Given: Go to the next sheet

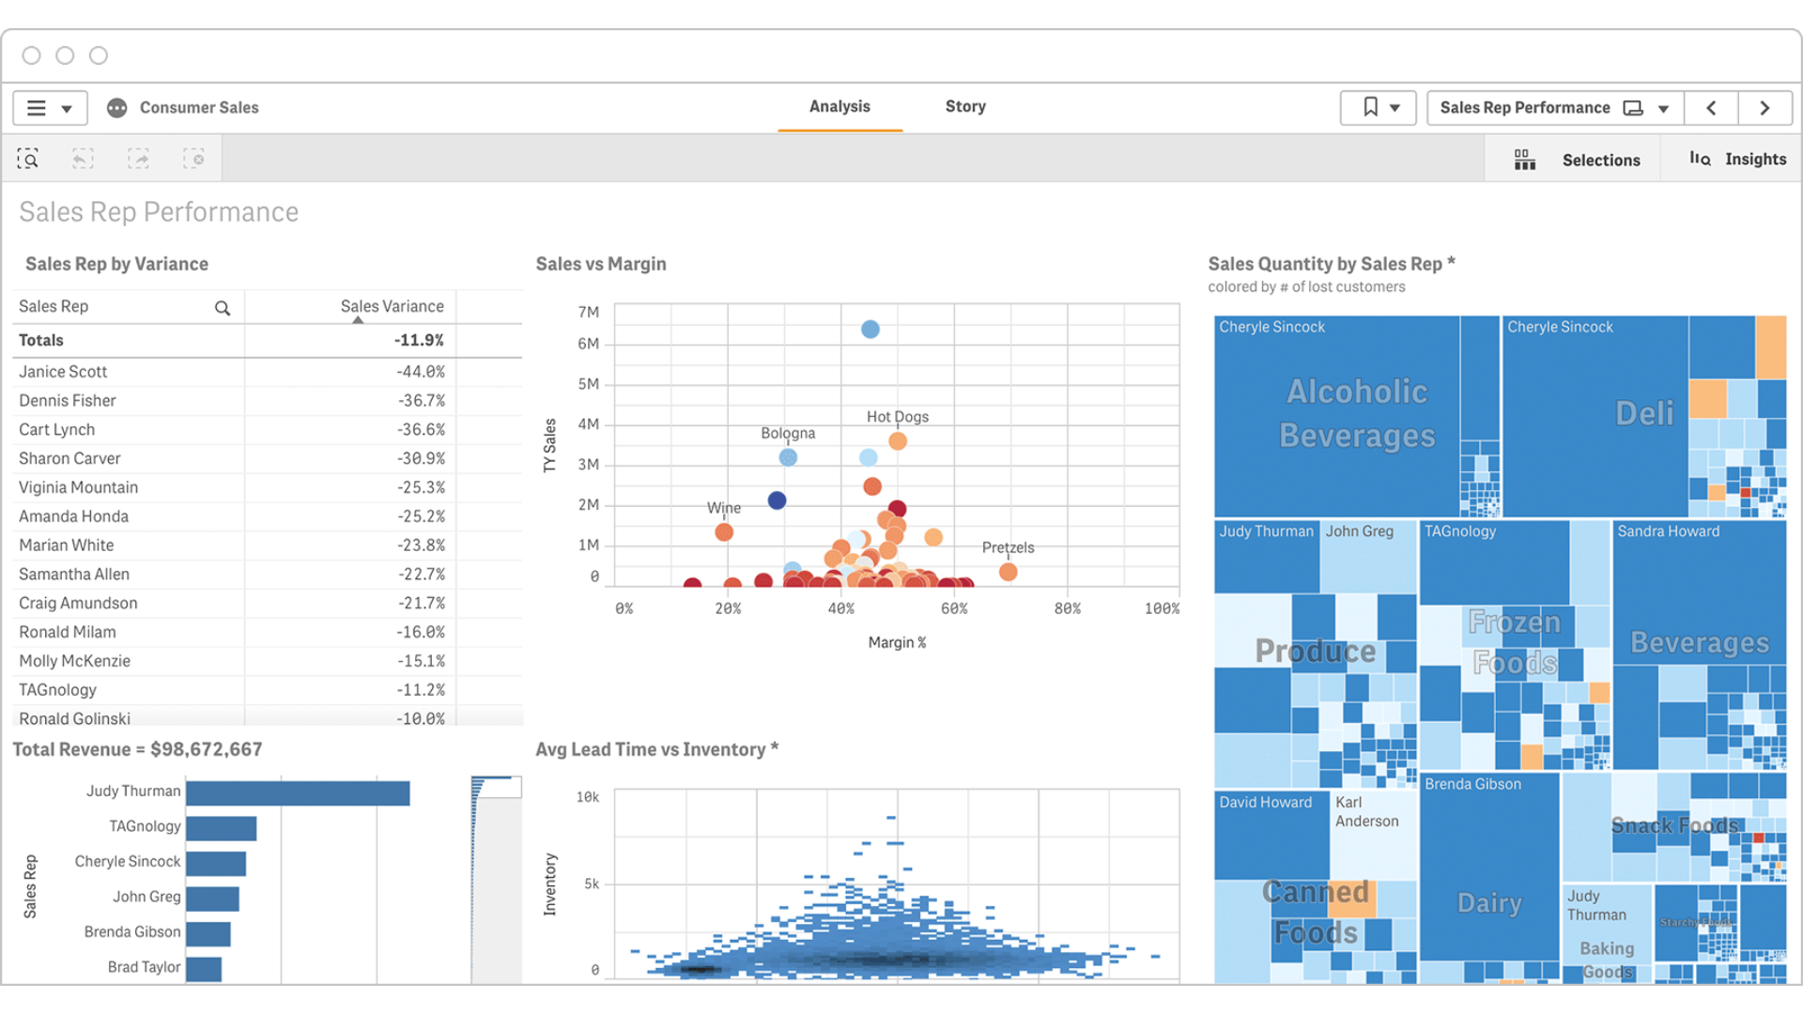Looking at the screenshot, I should pos(1764,108).
